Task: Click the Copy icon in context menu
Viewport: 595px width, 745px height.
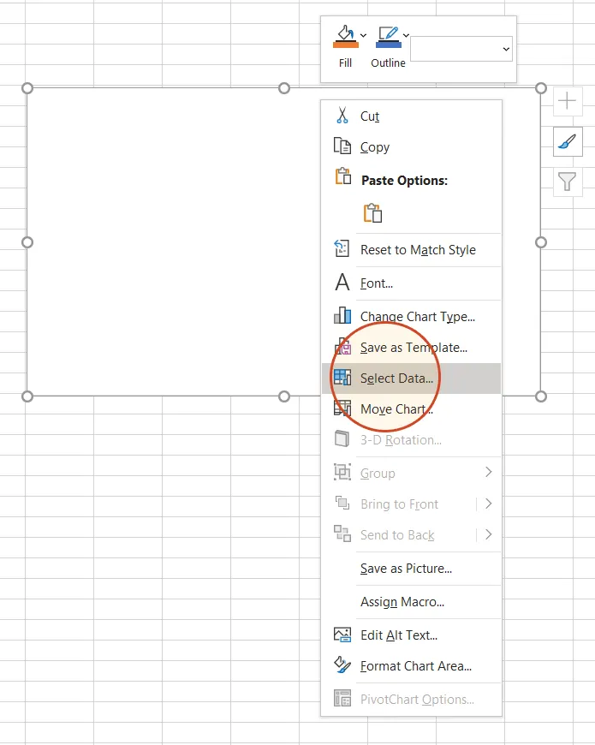Action: point(342,146)
